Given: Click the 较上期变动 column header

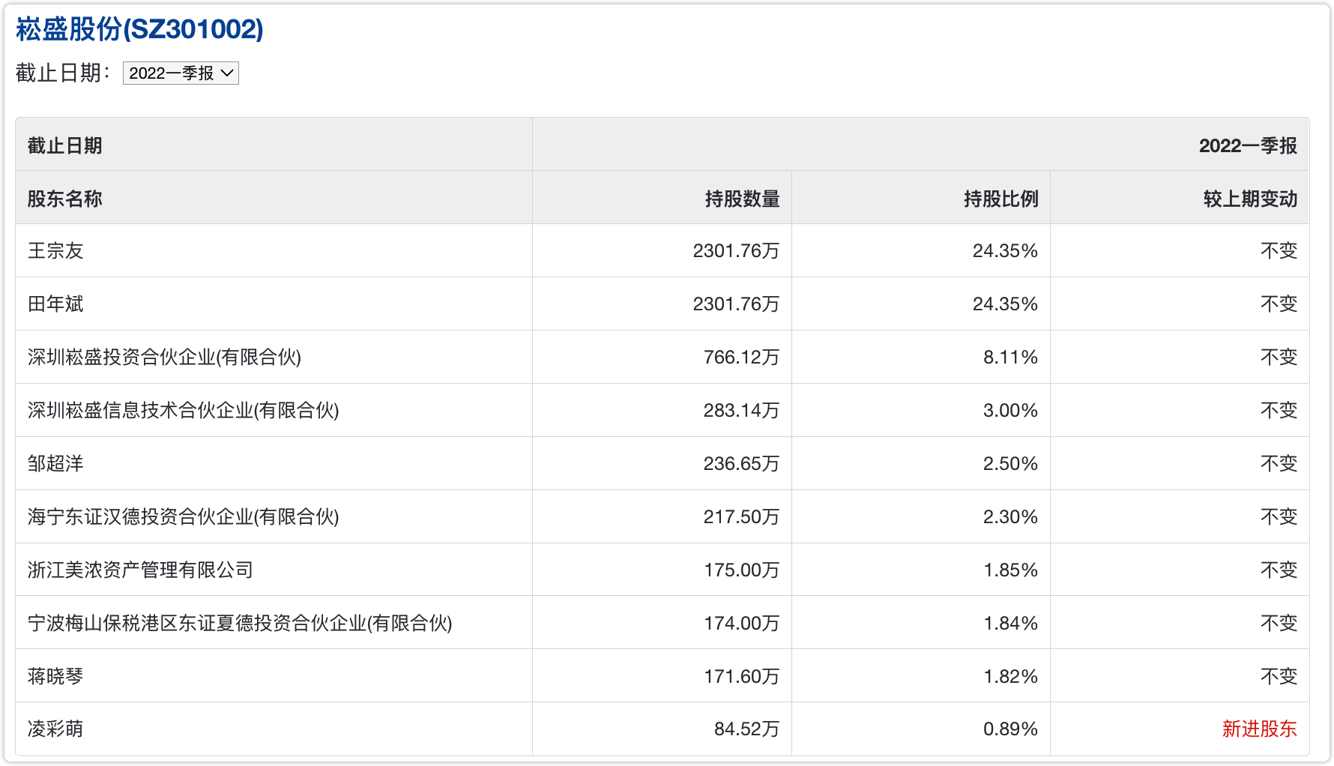Looking at the screenshot, I should click(1249, 199).
